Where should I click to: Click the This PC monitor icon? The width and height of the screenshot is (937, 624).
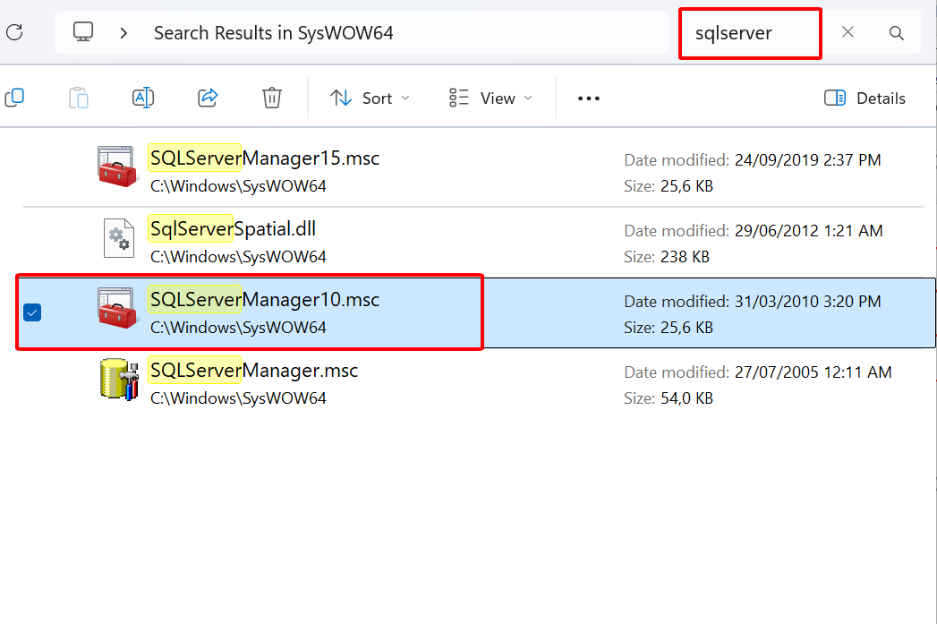click(x=83, y=33)
